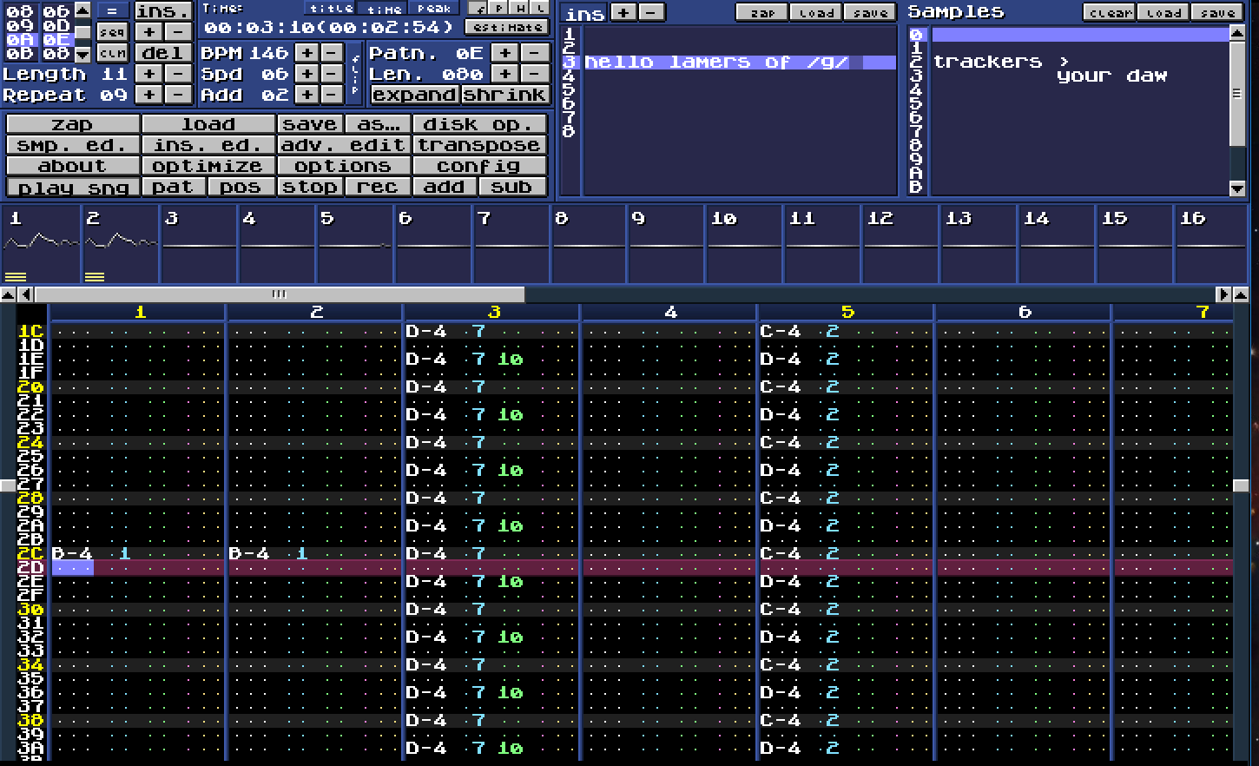Play from position with pos button
This screenshot has width=1259, height=766.
[x=241, y=187]
